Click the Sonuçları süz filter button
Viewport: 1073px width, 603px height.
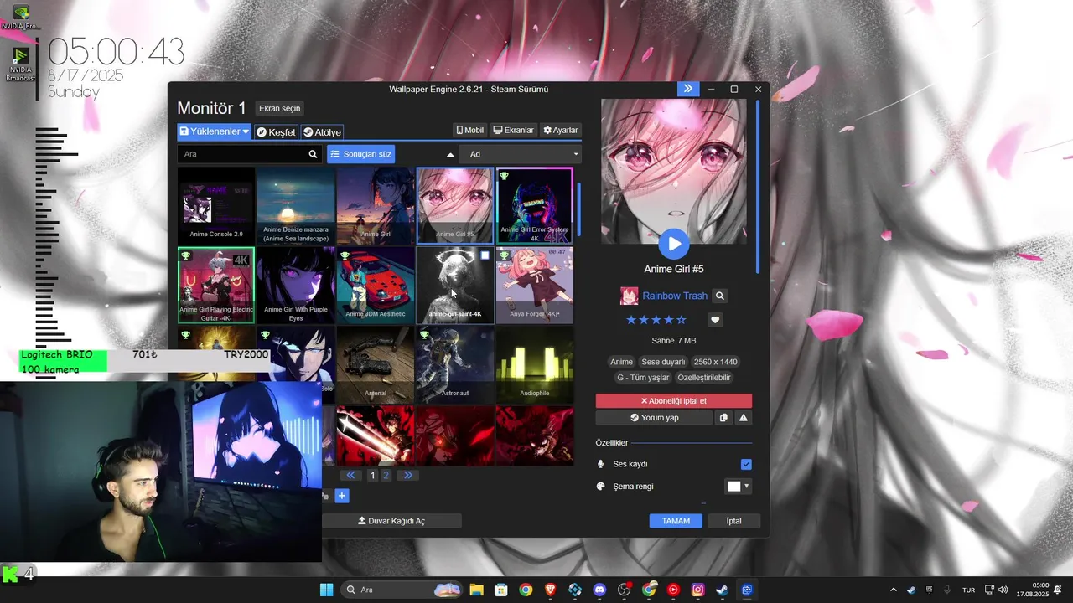[360, 154]
